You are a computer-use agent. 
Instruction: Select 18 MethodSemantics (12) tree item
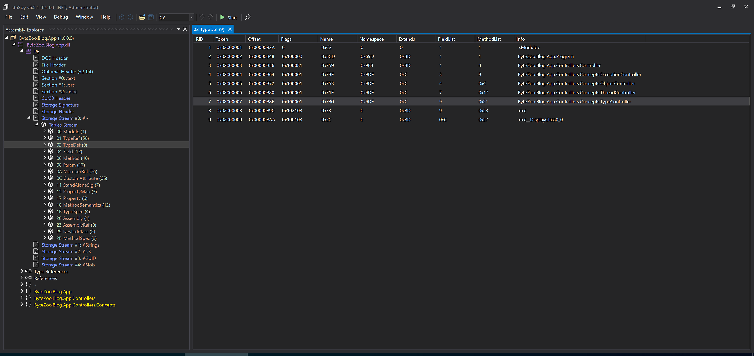83,205
